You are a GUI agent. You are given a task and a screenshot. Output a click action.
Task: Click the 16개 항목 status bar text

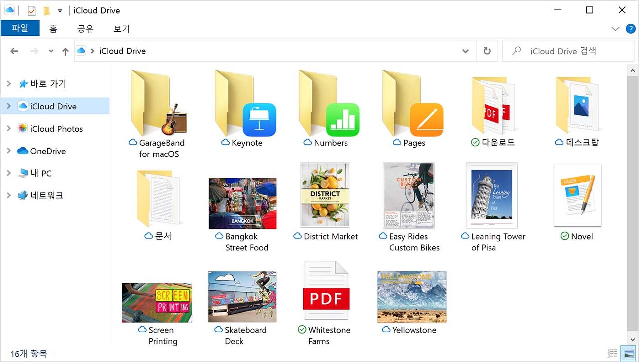pos(29,353)
